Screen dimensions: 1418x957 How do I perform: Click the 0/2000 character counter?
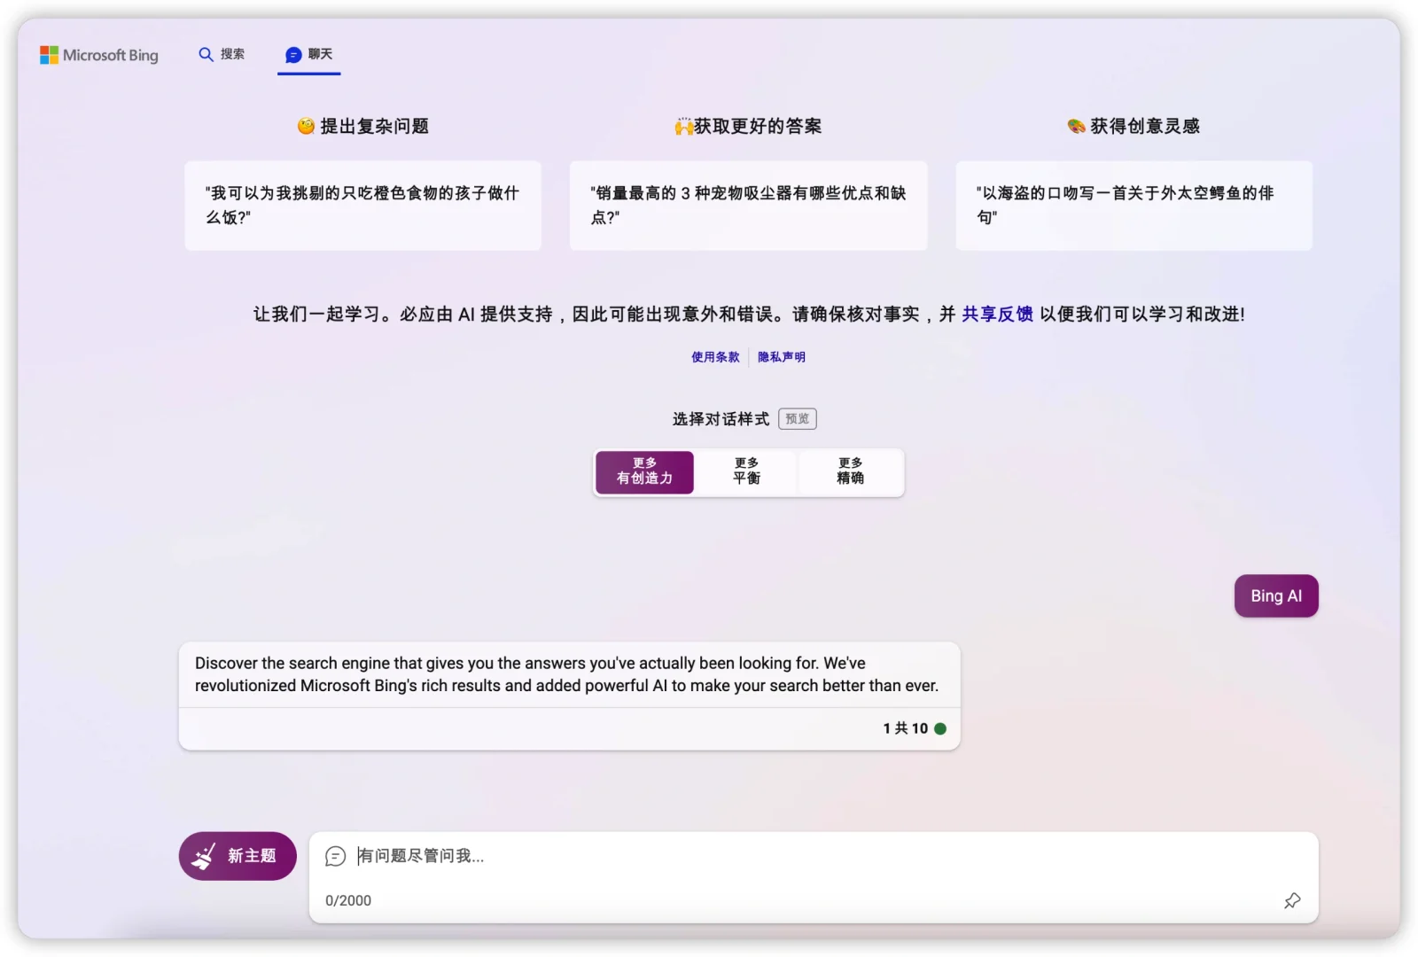(348, 900)
